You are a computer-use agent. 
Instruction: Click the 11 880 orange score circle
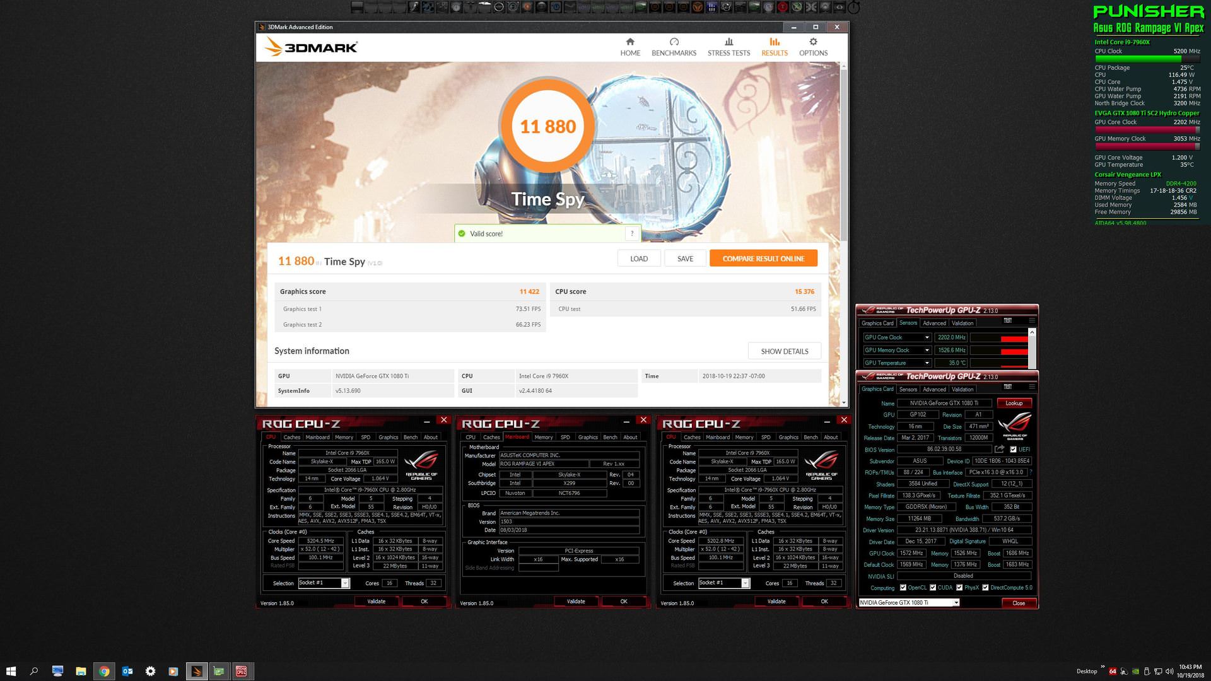[547, 126]
